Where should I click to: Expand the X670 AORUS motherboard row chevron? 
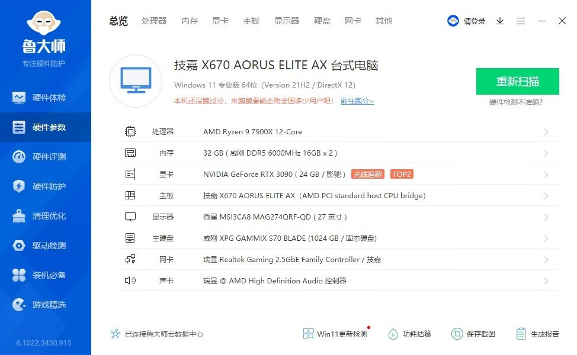coord(546,196)
